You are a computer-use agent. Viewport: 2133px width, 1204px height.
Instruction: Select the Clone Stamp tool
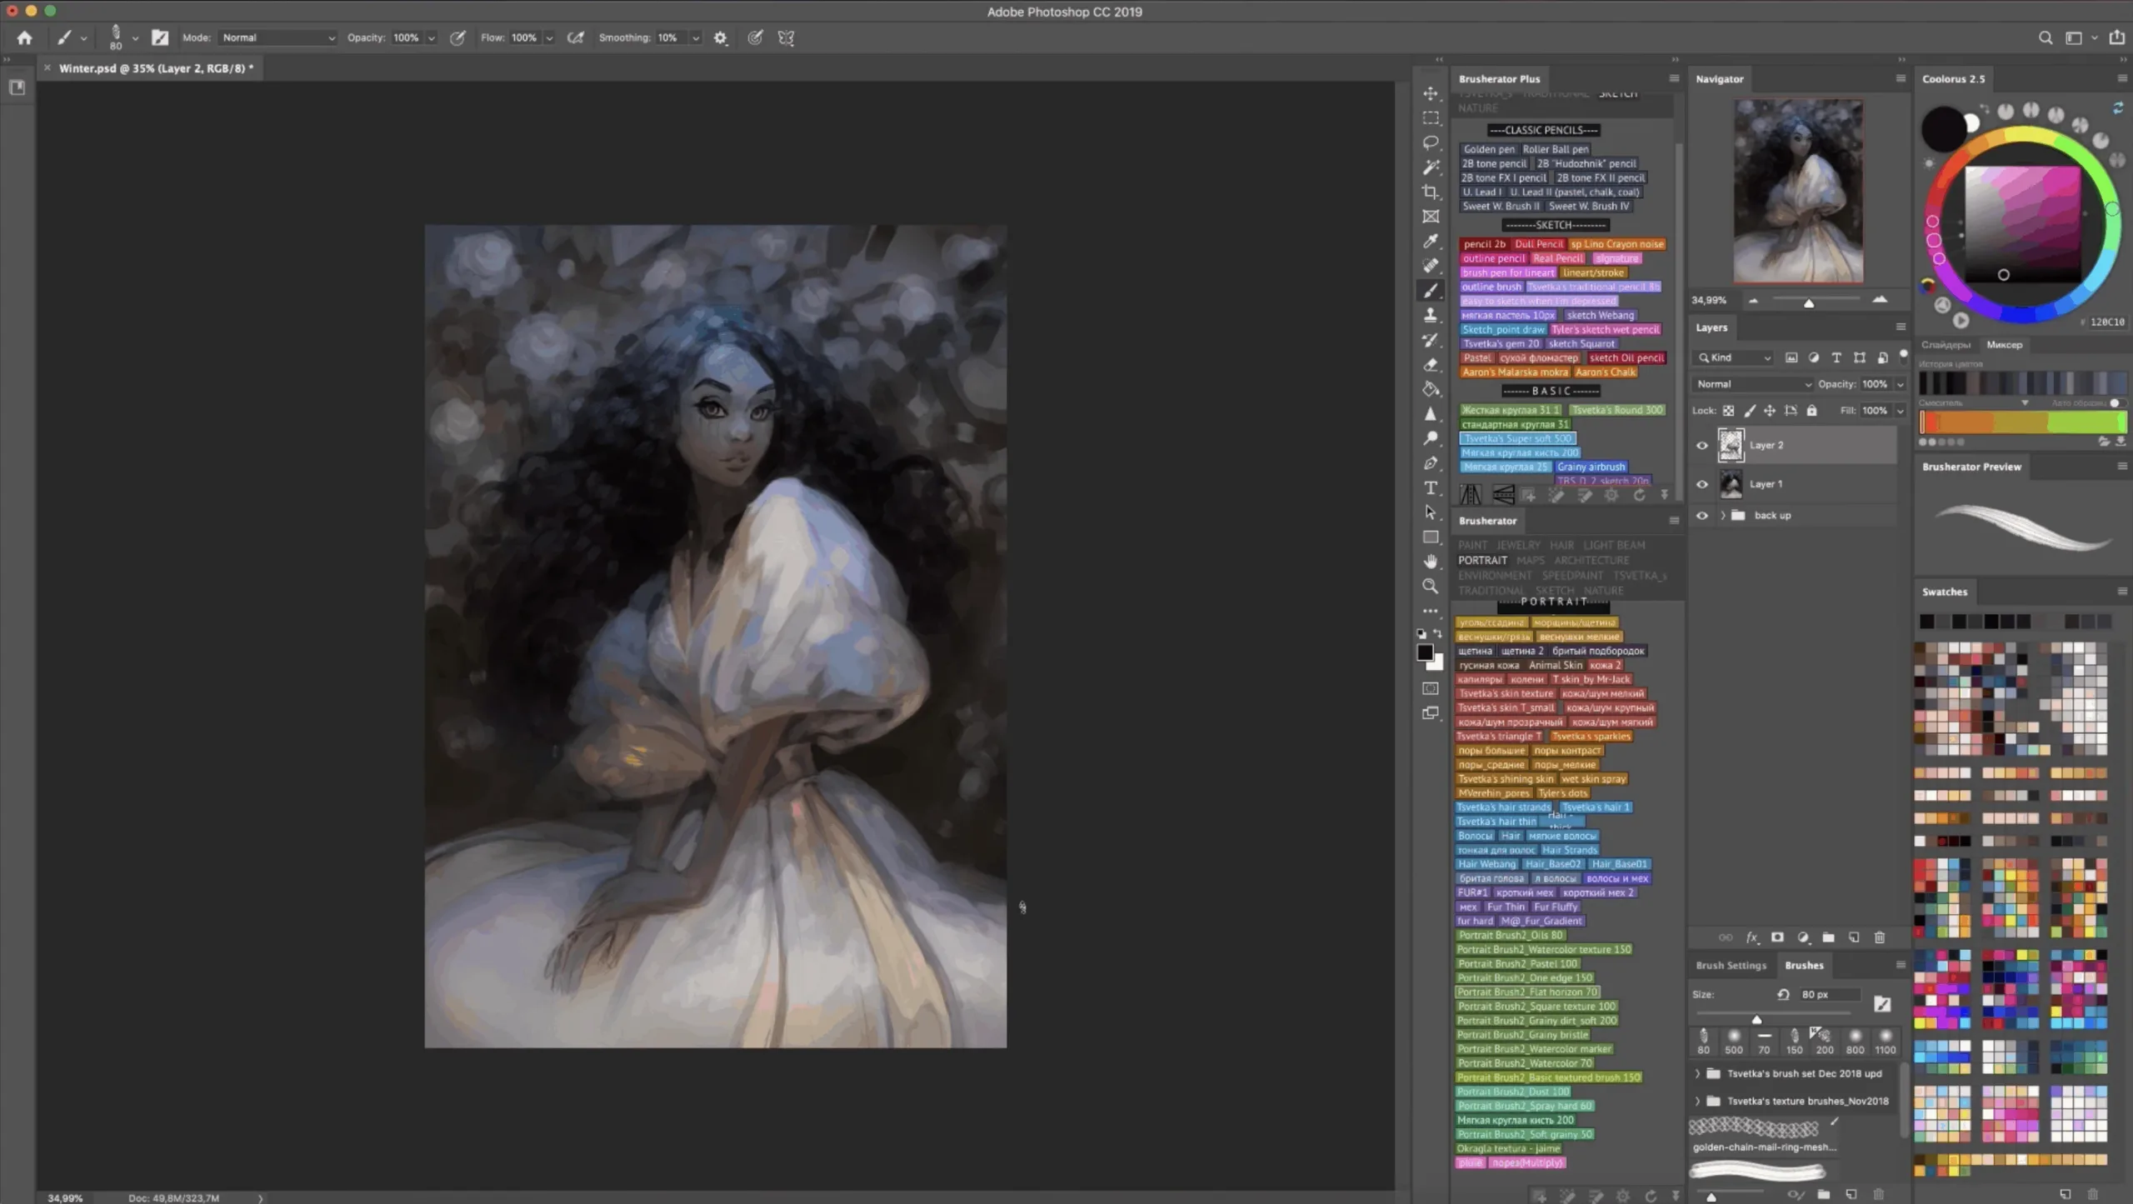(1431, 314)
